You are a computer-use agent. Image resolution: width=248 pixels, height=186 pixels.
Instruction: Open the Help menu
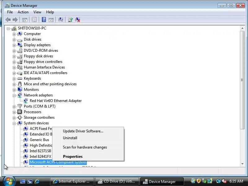50,12
